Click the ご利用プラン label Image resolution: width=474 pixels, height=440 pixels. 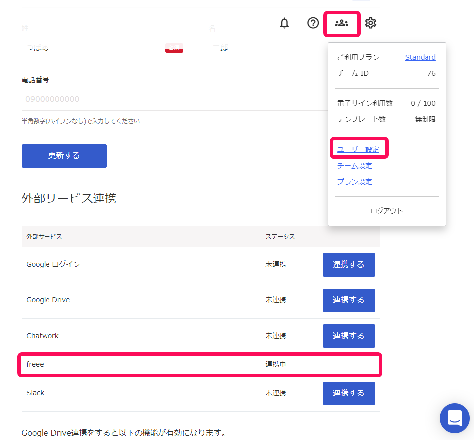[x=358, y=57]
